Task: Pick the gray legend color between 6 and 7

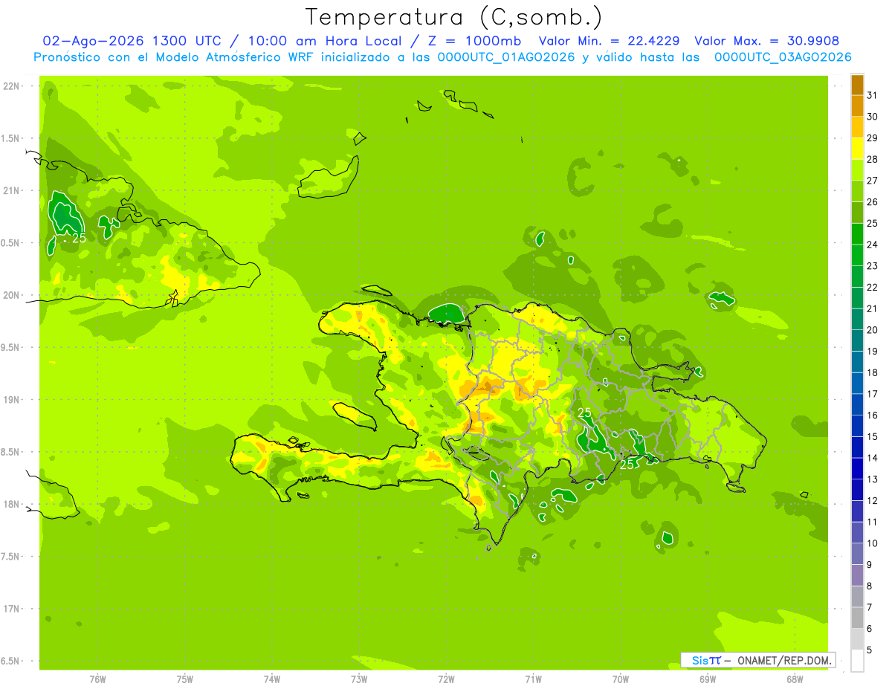Action: pyautogui.click(x=857, y=618)
